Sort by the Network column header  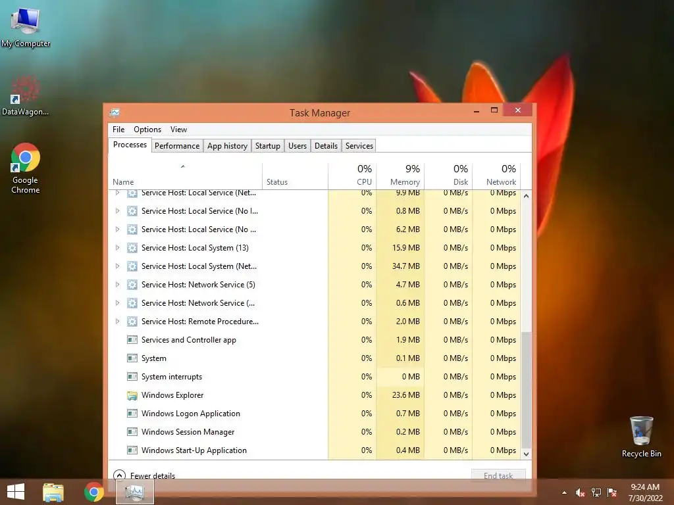tap(496, 176)
